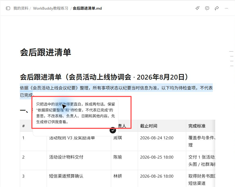Open WorkBuddy教程练习 breadcrumb folder
The height and width of the screenshot is (187, 235).
coord(50,8)
